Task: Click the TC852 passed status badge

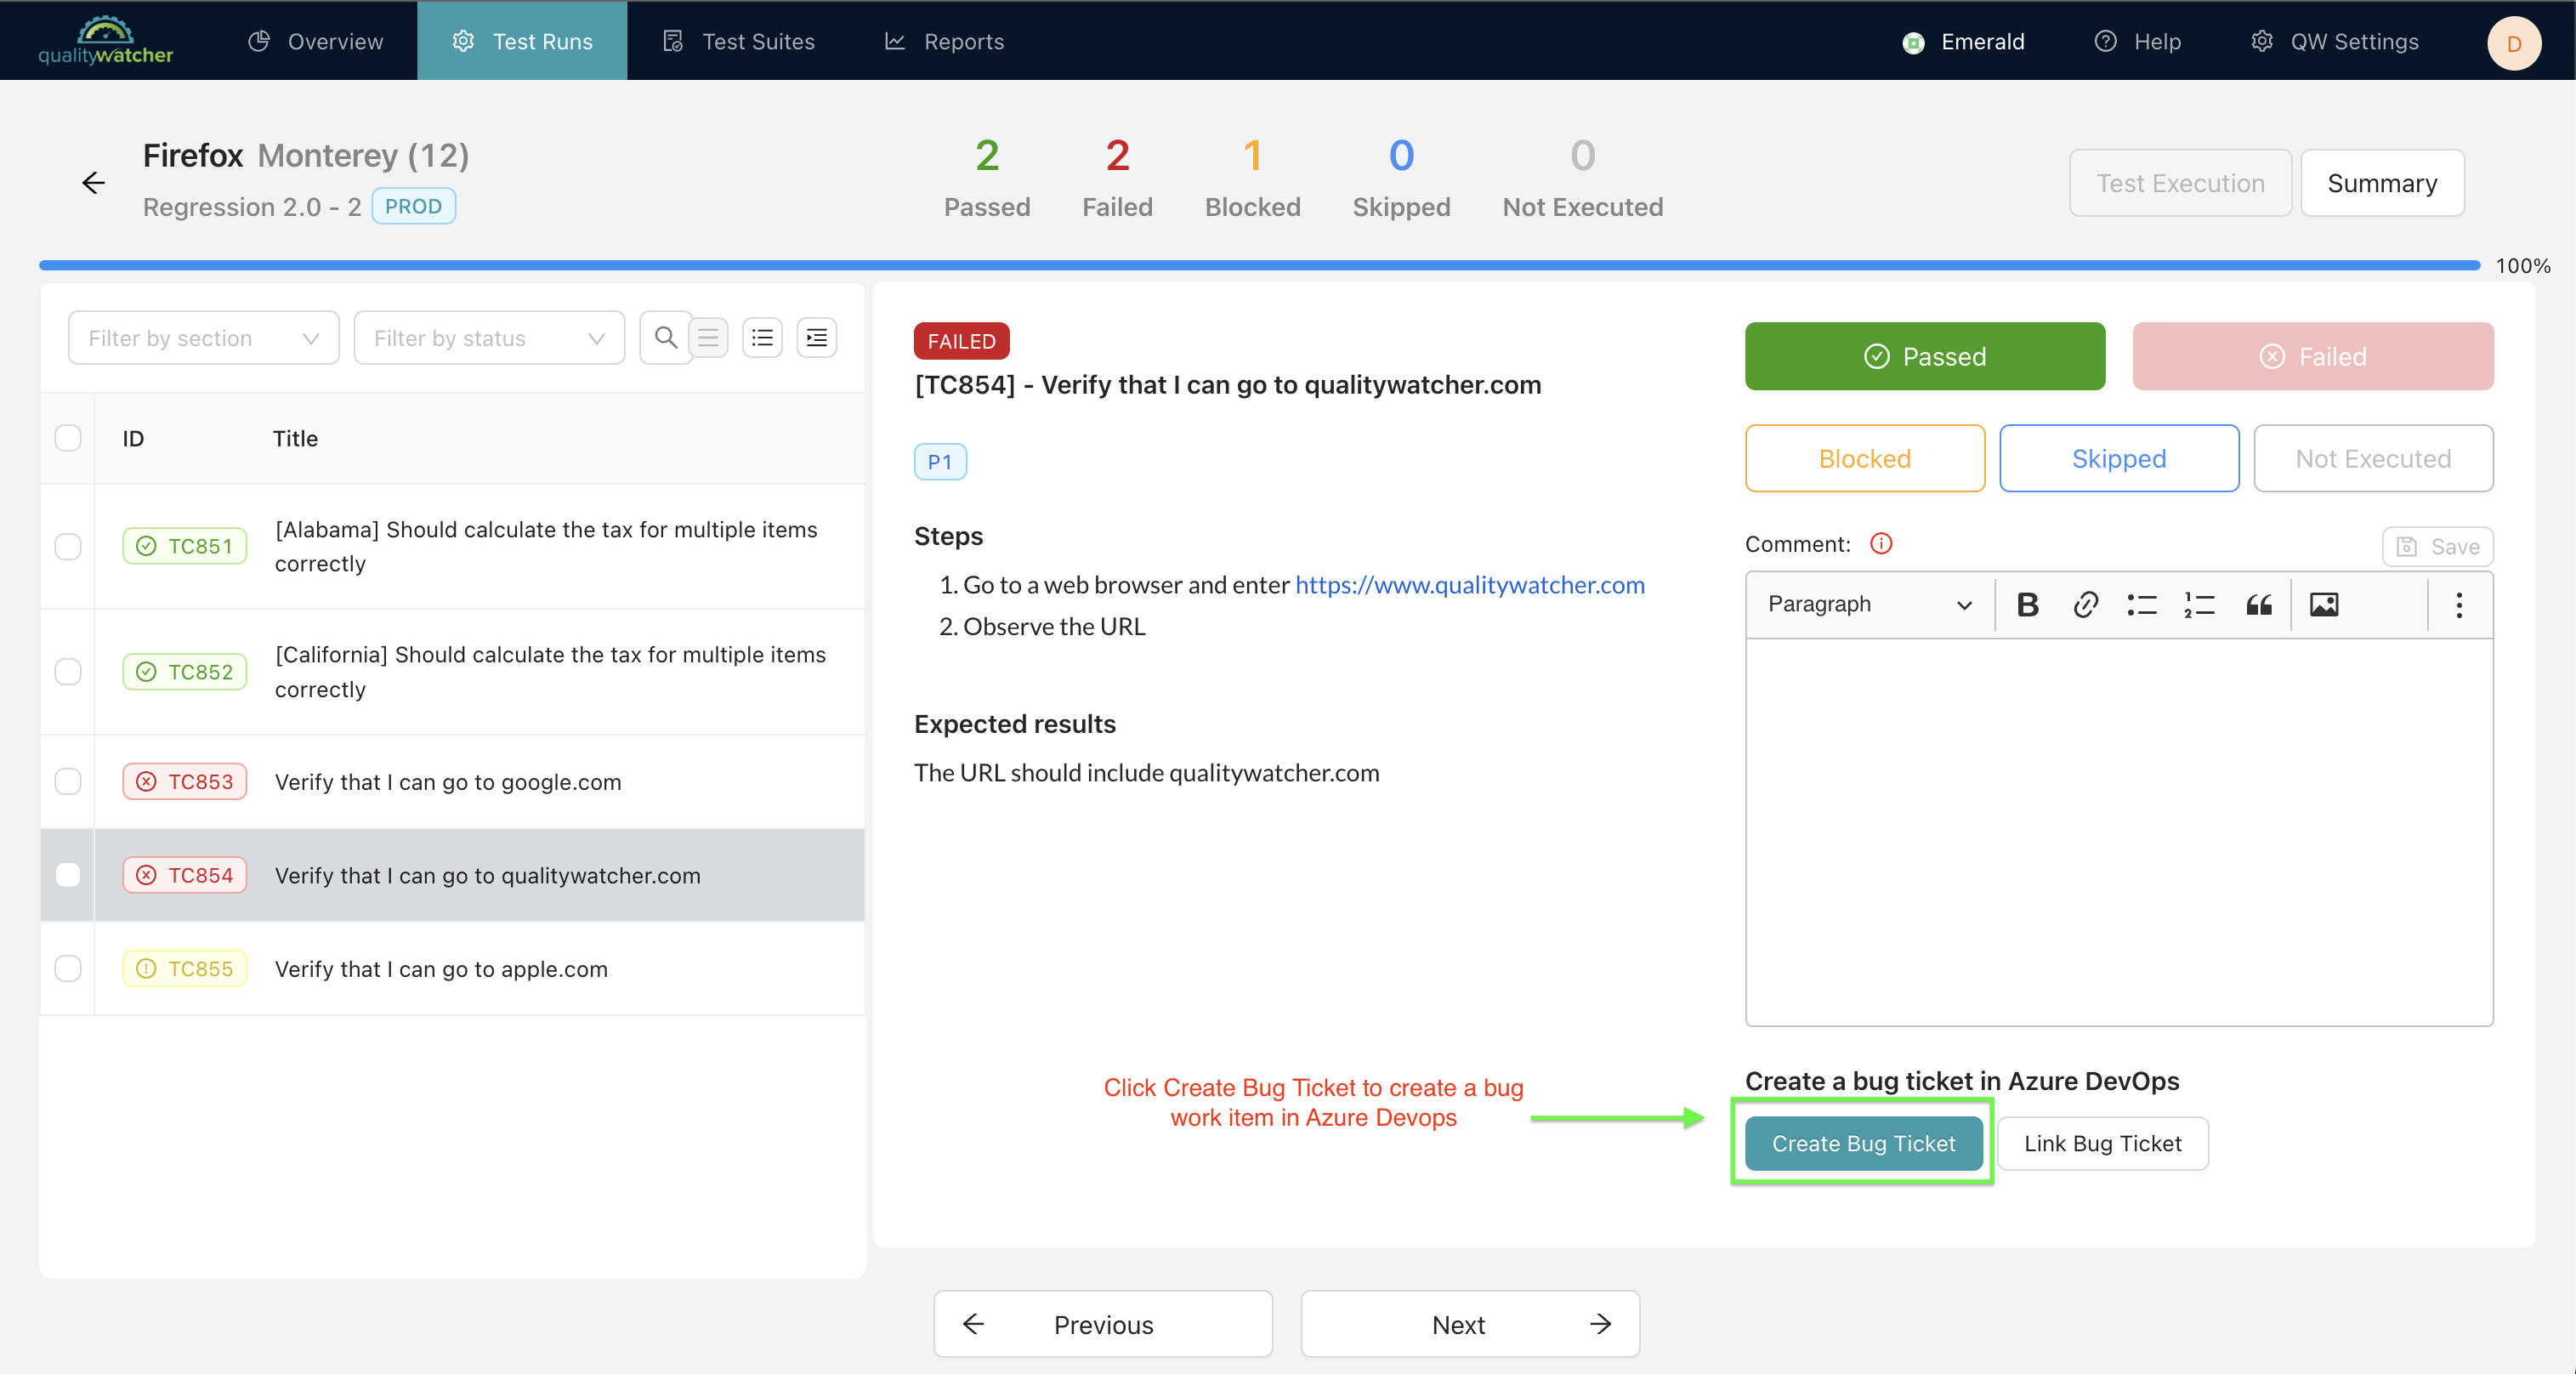Action: coord(185,672)
